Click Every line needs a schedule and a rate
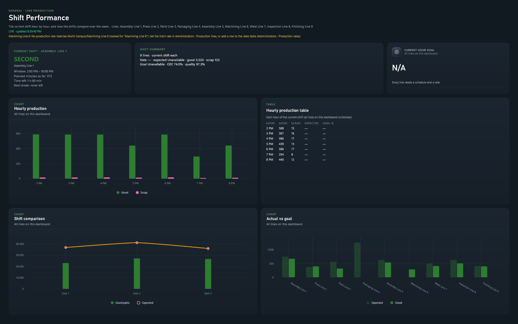Image resolution: width=518 pixels, height=324 pixels. [416, 83]
